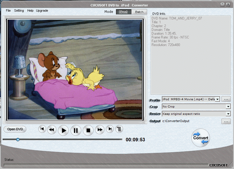Click the DVD Name: TOM_AND_JERRY_07 line

(x=177, y=18)
